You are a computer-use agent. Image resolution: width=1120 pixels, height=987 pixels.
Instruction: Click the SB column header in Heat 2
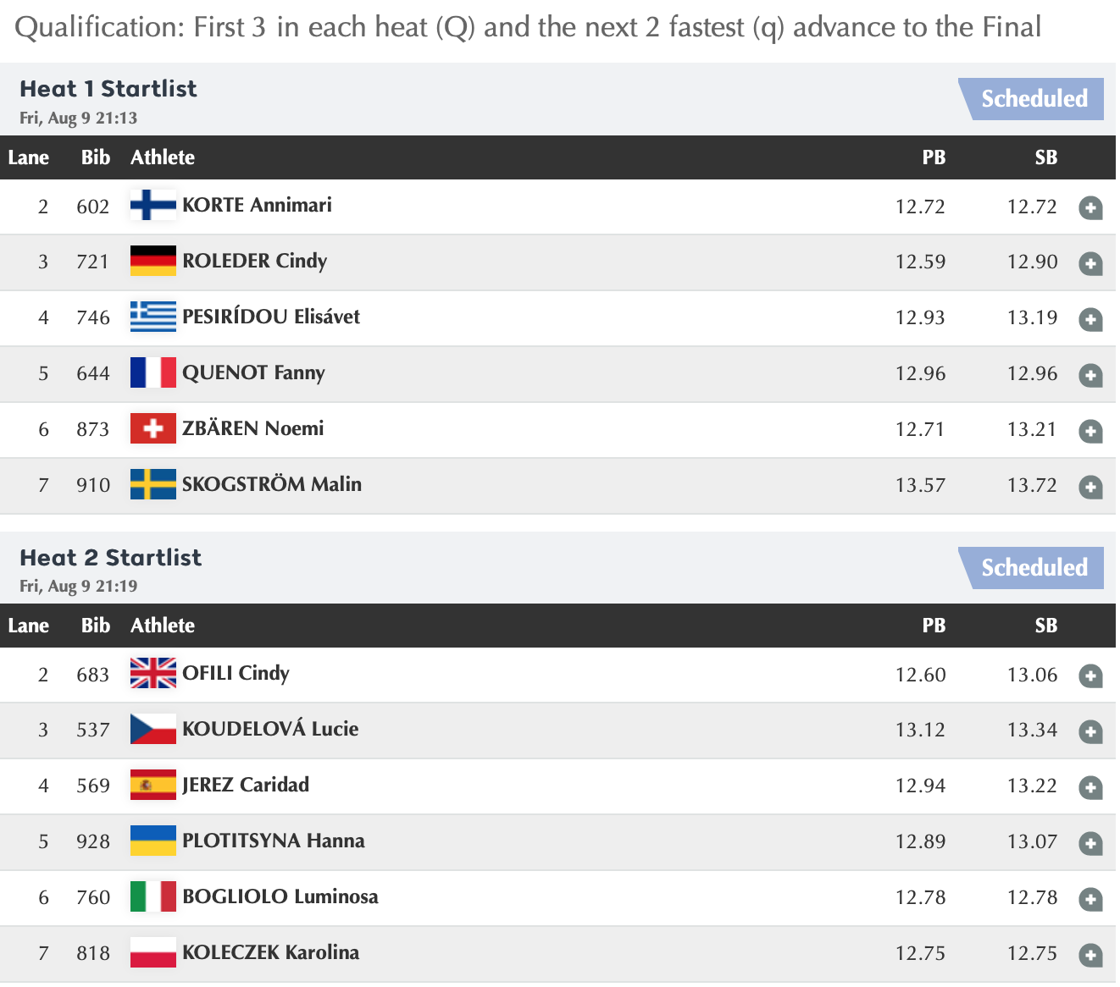pos(1045,626)
